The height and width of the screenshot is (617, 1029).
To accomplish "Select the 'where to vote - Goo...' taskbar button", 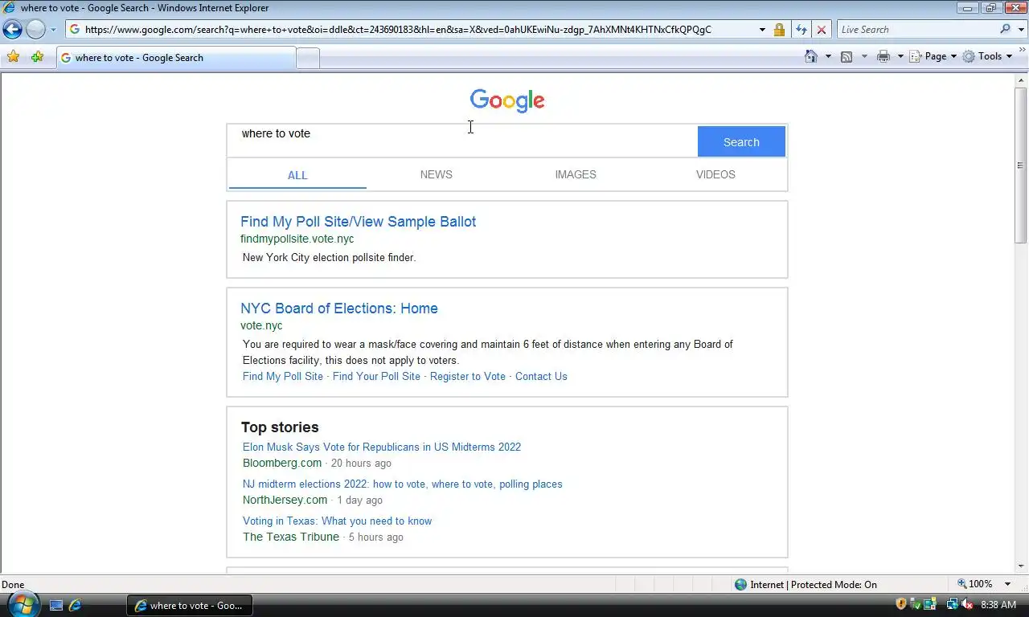I will [x=190, y=605].
